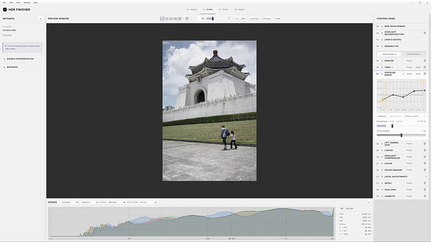Click the Fit zoom button
The image size is (431, 242).
237,19
